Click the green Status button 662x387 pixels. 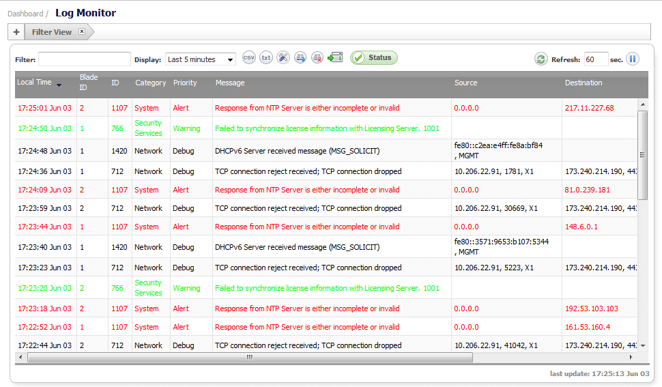tap(373, 58)
